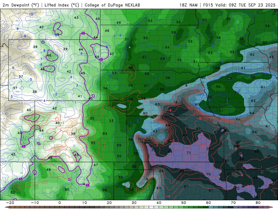Viewport: 278px width, 209px height.
Task: Click the 80 label on the color scale
Action: coord(258,203)
